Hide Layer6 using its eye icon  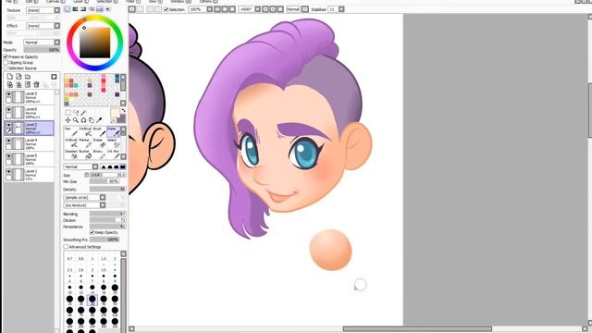pos(8,109)
